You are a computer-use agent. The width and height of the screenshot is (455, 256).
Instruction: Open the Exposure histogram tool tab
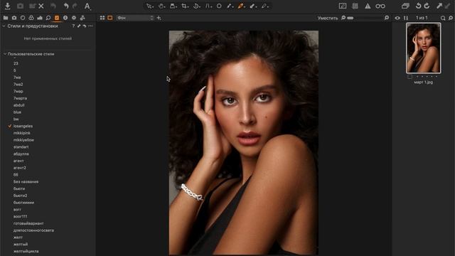[40, 18]
